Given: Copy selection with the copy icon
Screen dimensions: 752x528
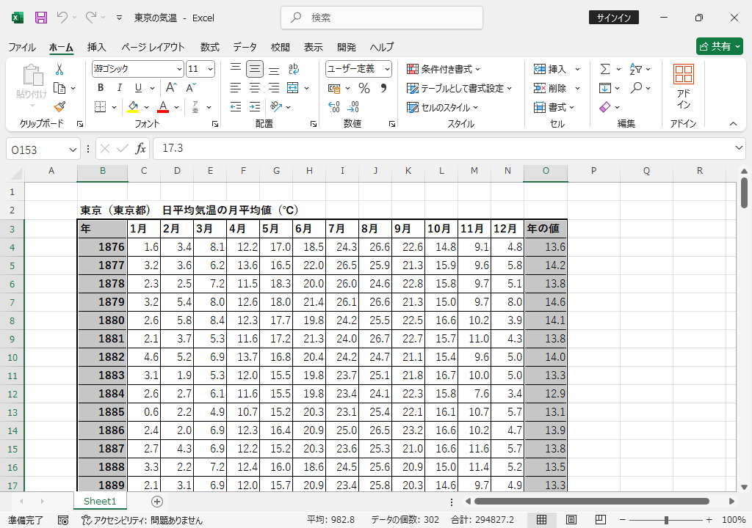Looking at the screenshot, I should point(59,88).
